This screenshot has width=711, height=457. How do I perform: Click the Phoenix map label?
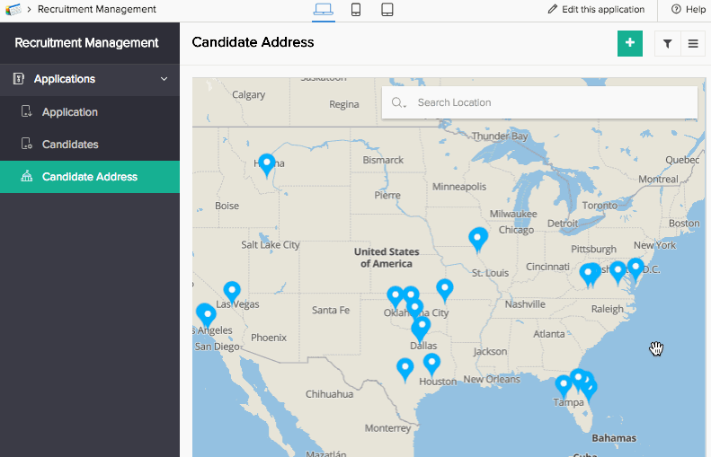[269, 338]
